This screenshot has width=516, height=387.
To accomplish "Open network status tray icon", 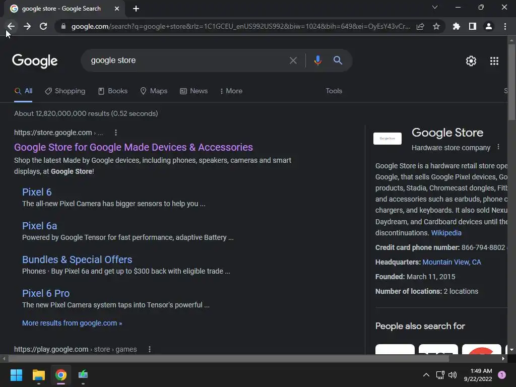I will tap(440, 375).
